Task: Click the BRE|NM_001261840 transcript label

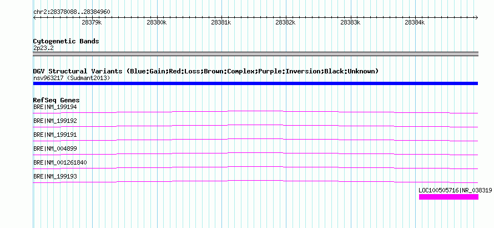Action: (x=60, y=162)
